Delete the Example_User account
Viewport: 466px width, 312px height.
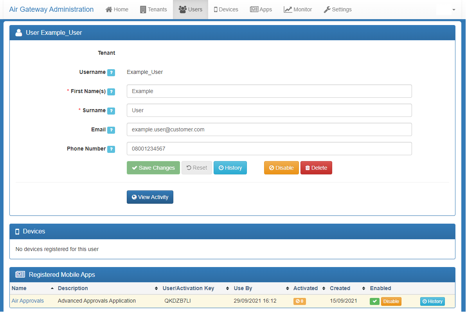(x=316, y=168)
